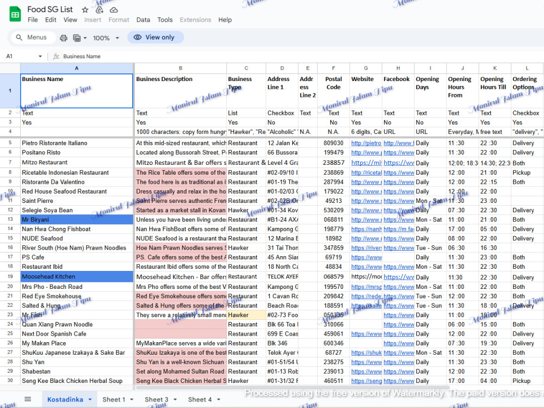544x408 pixels.
Task: Switch to the Sheet 4 tab
Action: (200, 399)
